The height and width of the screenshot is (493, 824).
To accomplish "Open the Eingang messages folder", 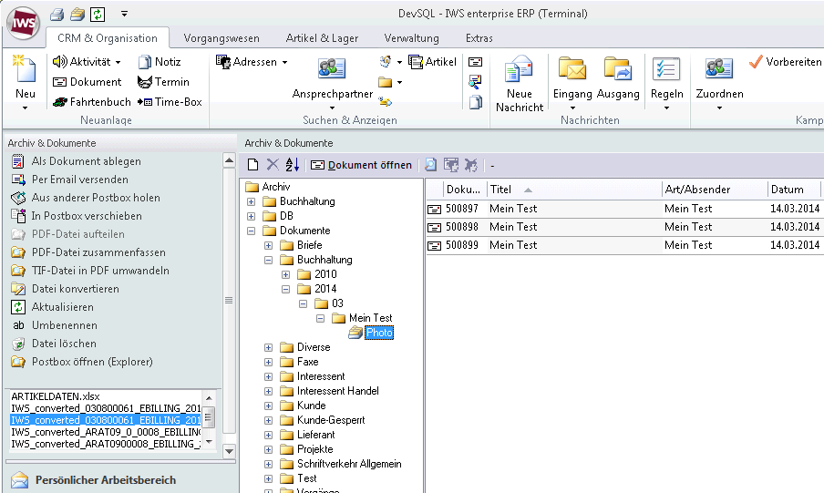I will coord(572,69).
